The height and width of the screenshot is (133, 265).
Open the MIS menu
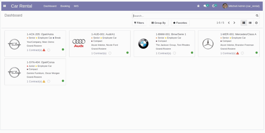(x=76, y=6)
